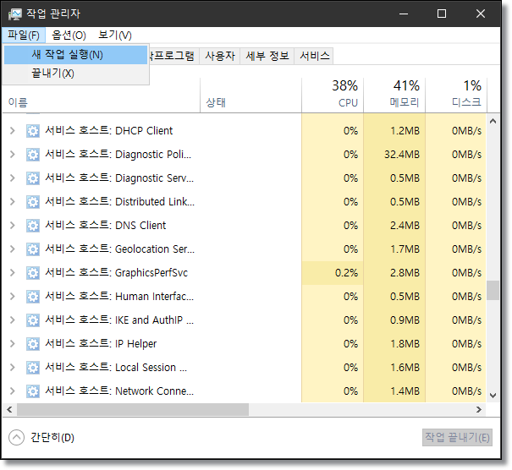The height and width of the screenshot is (470, 512).
Task: Click the gear icon of Diagnostic Poli... service
Action: (x=33, y=155)
